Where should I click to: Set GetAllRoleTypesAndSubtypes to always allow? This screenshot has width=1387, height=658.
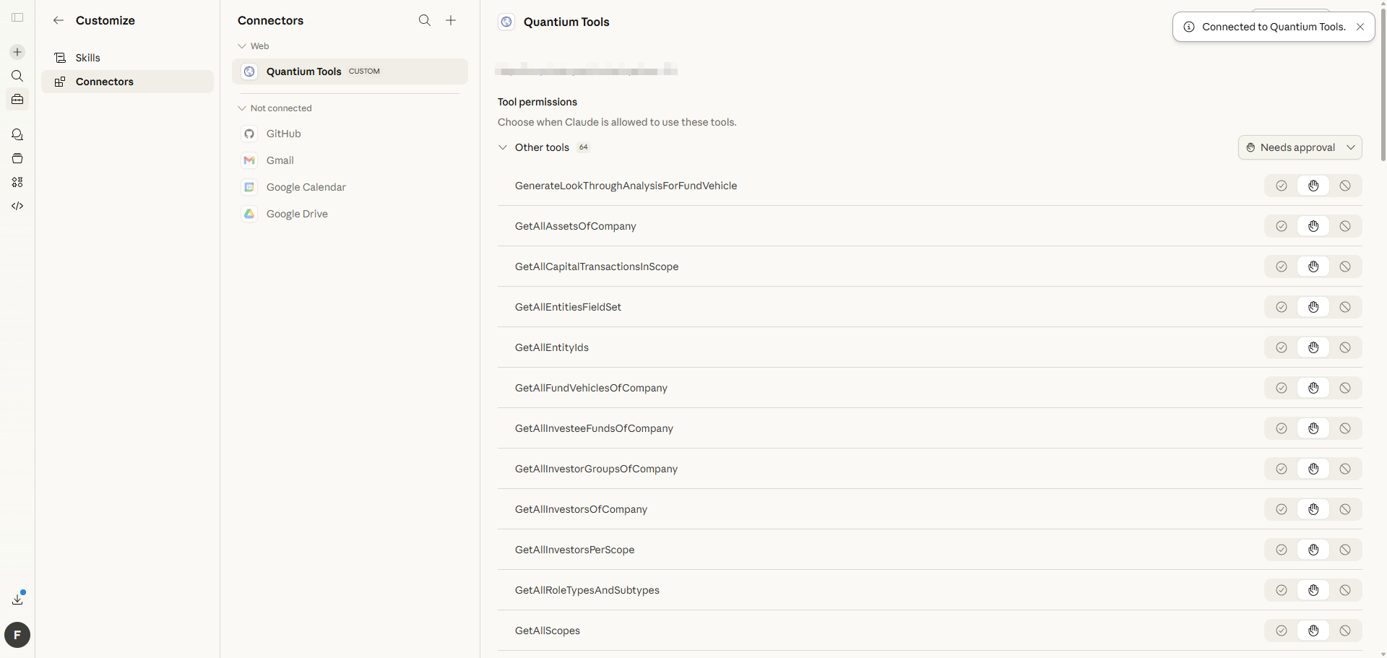click(x=1281, y=590)
